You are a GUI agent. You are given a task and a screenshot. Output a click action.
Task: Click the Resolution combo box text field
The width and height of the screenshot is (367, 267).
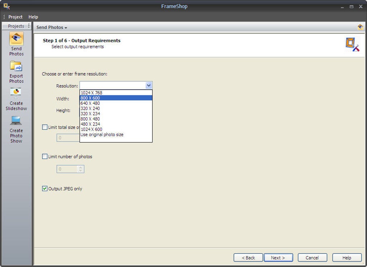113,85
